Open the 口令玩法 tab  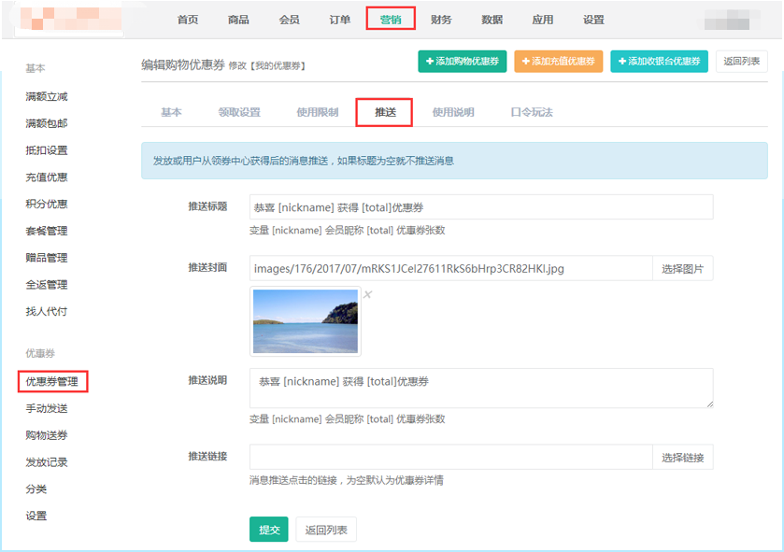coord(531,112)
